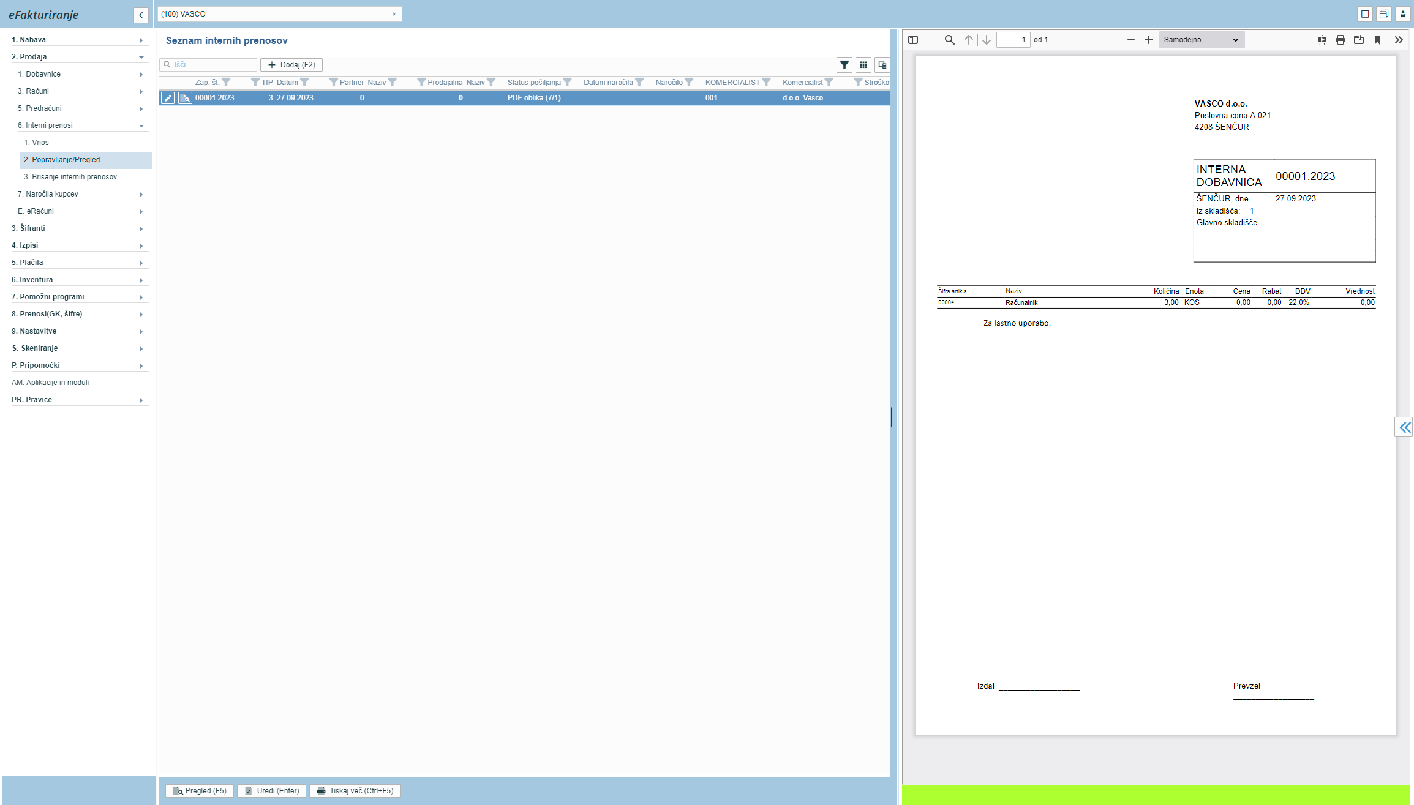1414x805 pixels.
Task: Go to previous page in PDF viewer
Action: coord(968,40)
